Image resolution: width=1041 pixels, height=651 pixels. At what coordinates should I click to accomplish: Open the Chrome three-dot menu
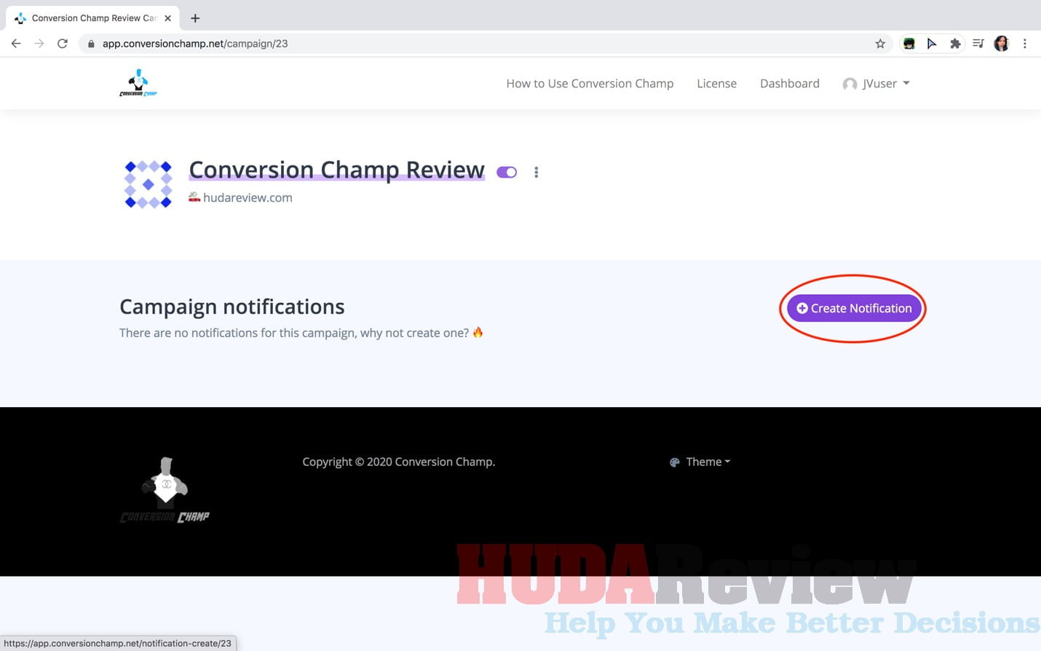1025,44
